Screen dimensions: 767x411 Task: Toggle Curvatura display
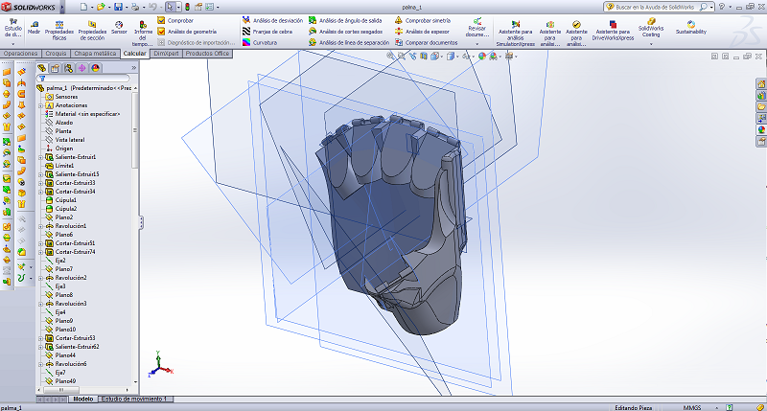260,42
